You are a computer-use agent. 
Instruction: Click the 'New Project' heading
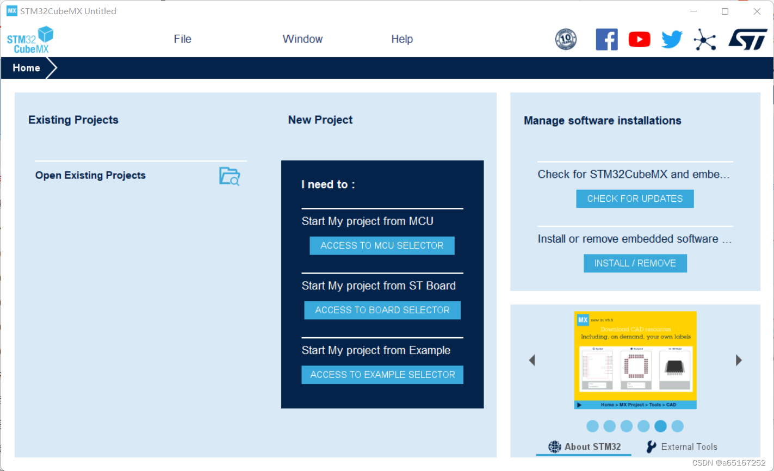(320, 120)
